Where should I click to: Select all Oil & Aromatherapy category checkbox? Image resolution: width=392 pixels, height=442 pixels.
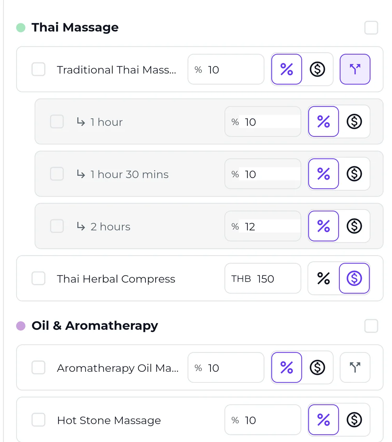tap(371, 326)
